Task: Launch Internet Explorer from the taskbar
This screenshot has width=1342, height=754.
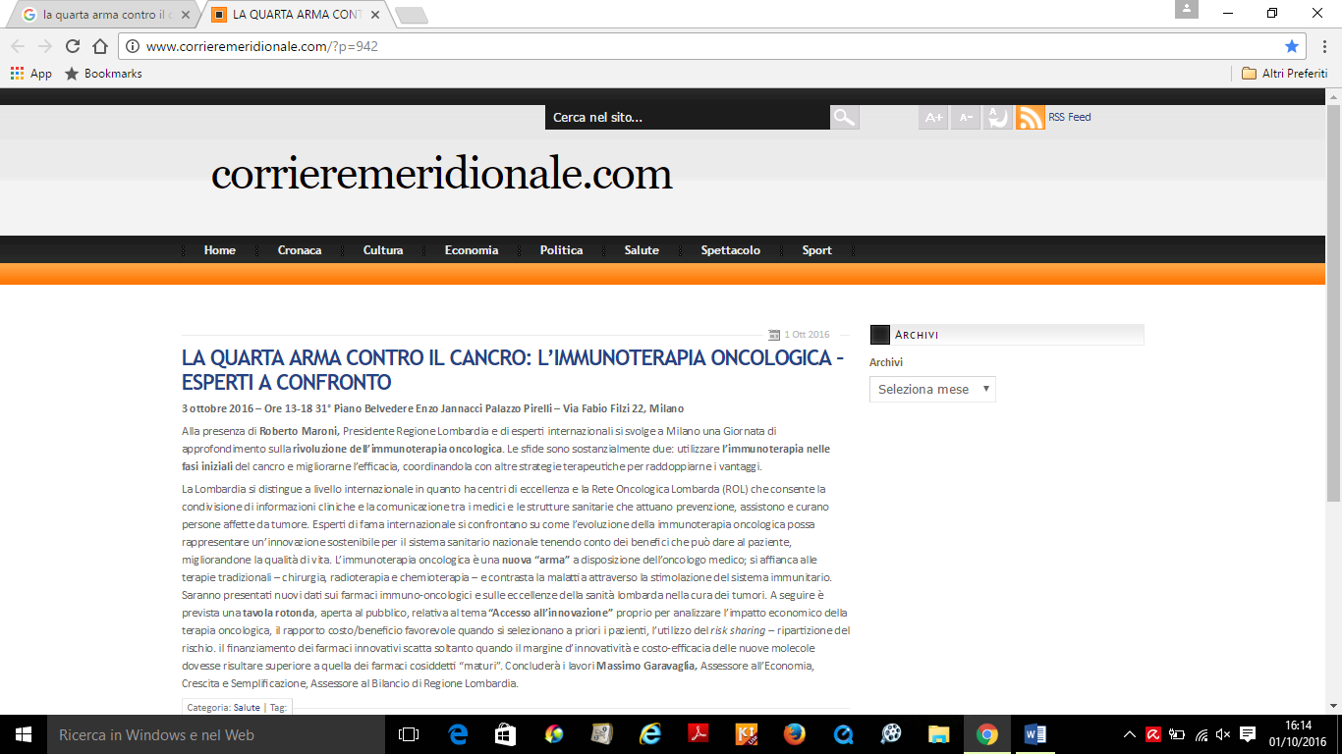Action: click(x=650, y=734)
